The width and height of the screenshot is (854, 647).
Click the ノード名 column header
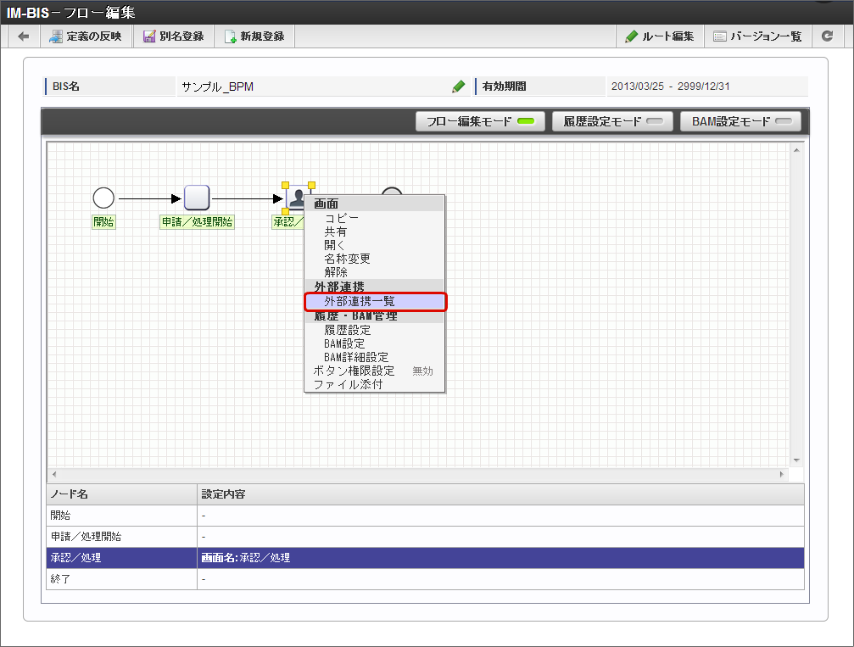pos(121,494)
